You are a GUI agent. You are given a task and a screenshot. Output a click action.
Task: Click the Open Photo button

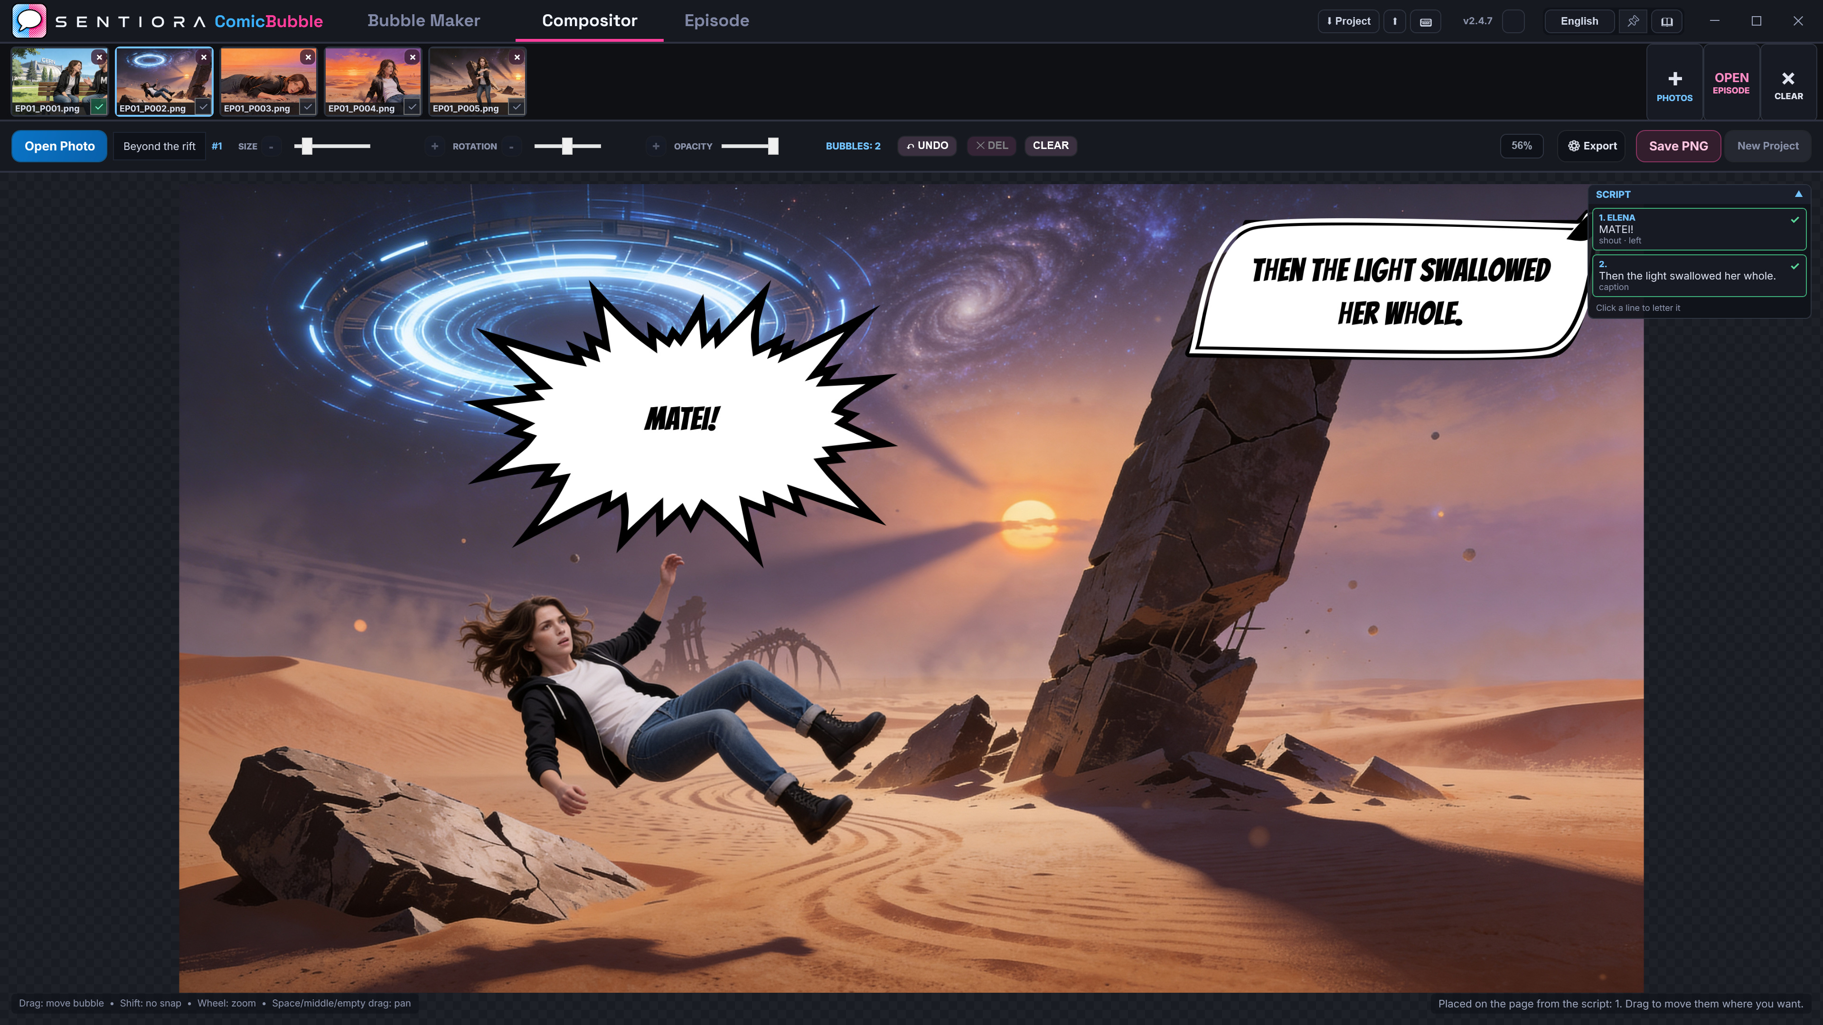point(59,146)
